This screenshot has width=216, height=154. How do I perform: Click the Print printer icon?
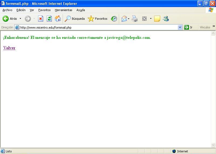pos(135,19)
